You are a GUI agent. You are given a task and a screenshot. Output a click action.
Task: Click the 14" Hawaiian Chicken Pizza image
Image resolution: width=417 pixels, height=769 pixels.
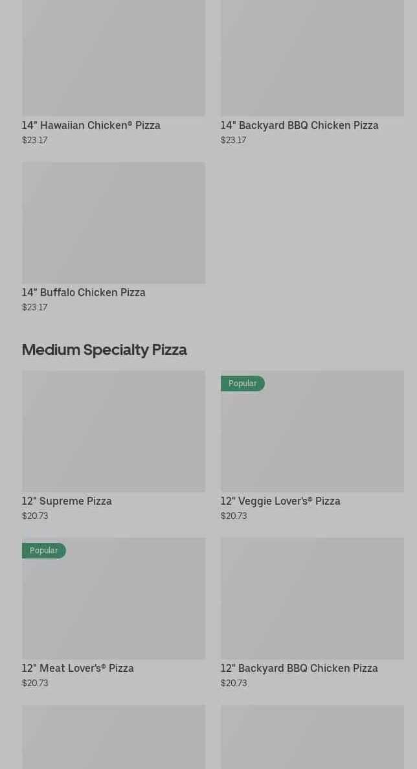tap(113, 58)
